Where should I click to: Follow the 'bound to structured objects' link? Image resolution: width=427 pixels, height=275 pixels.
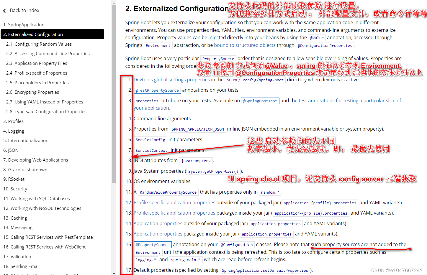(245, 45)
